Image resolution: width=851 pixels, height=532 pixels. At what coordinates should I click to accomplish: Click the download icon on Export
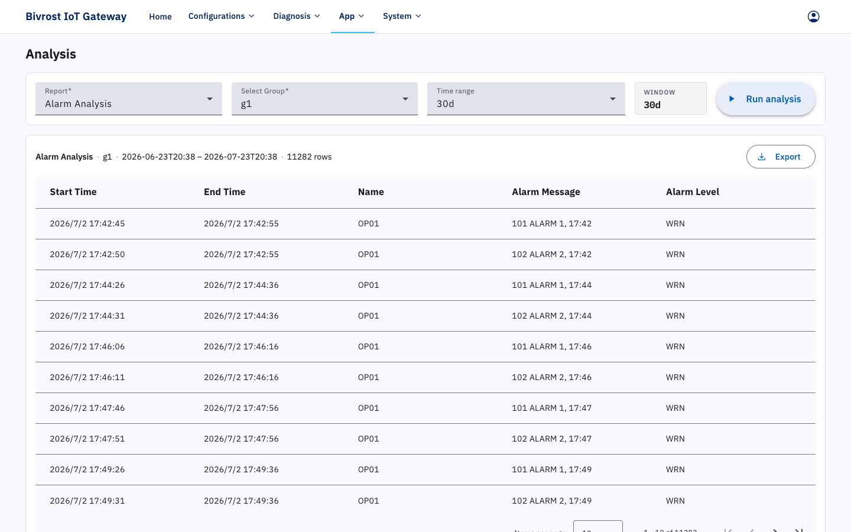pos(762,157)
